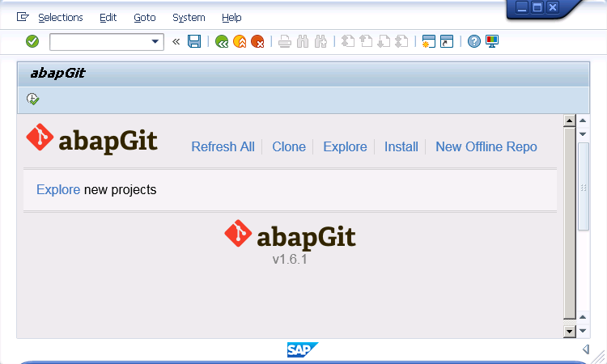The height and width of the screenshot is (364, 607).
Task: Click the top up arrow of the outer scrollbar
Action: point(583,121)
